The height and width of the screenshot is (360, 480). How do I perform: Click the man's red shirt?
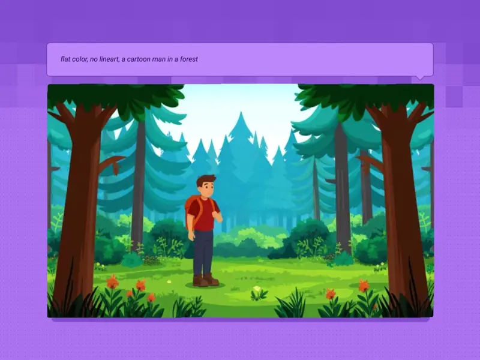point(204,216)
